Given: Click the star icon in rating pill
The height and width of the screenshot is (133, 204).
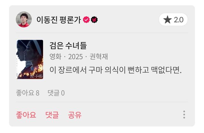Looking at the screenshot, I should [167, 19].
